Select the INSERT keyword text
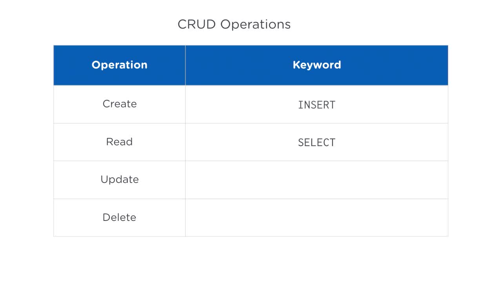 [316, 105]
